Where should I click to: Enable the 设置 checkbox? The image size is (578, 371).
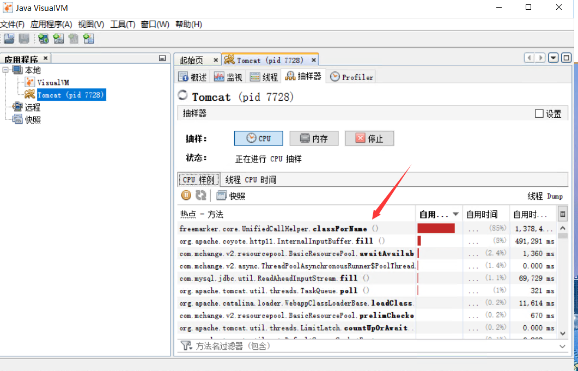(539, 113)
